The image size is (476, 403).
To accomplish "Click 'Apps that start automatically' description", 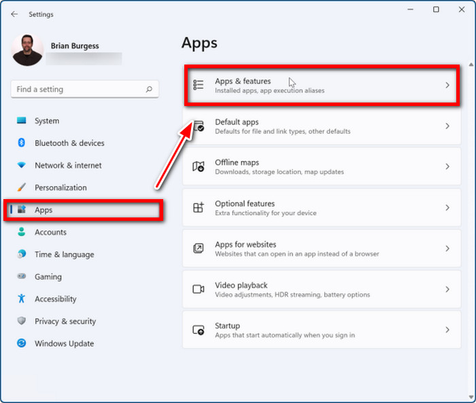I will click(x=285, y=335).
